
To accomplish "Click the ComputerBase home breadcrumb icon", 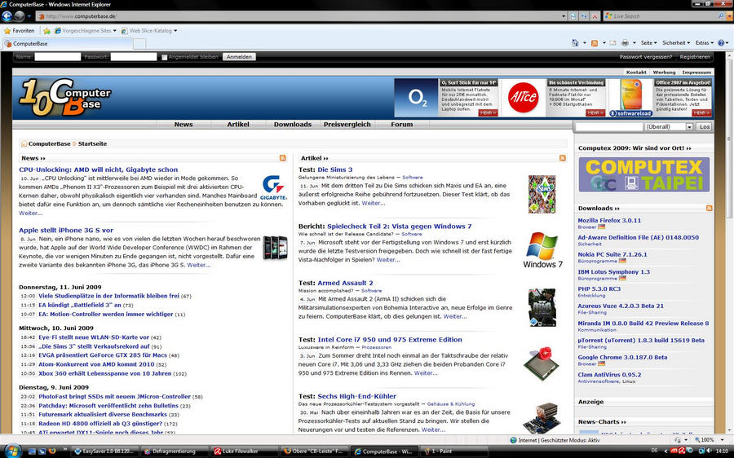I will [x=24, y=143].
